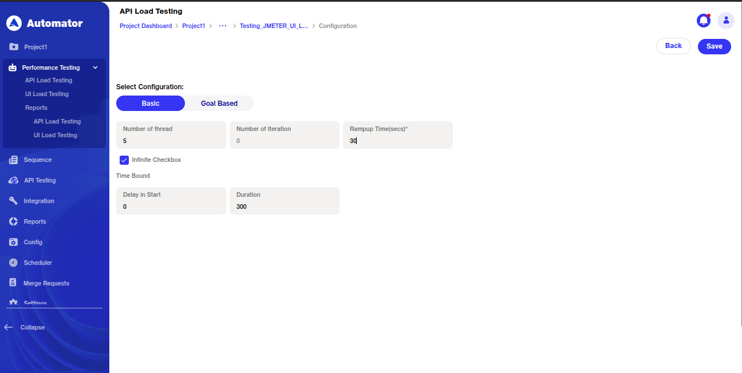Open the API Testing menu item
The image size is (742, 373).
click(x=40, y=180)
